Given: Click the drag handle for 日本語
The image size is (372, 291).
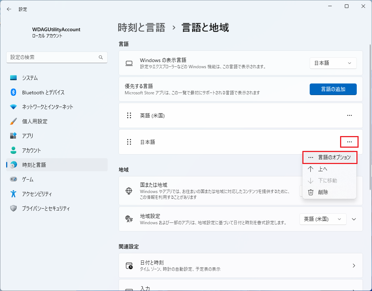Looking at the screenshot, I should point(129,142).
